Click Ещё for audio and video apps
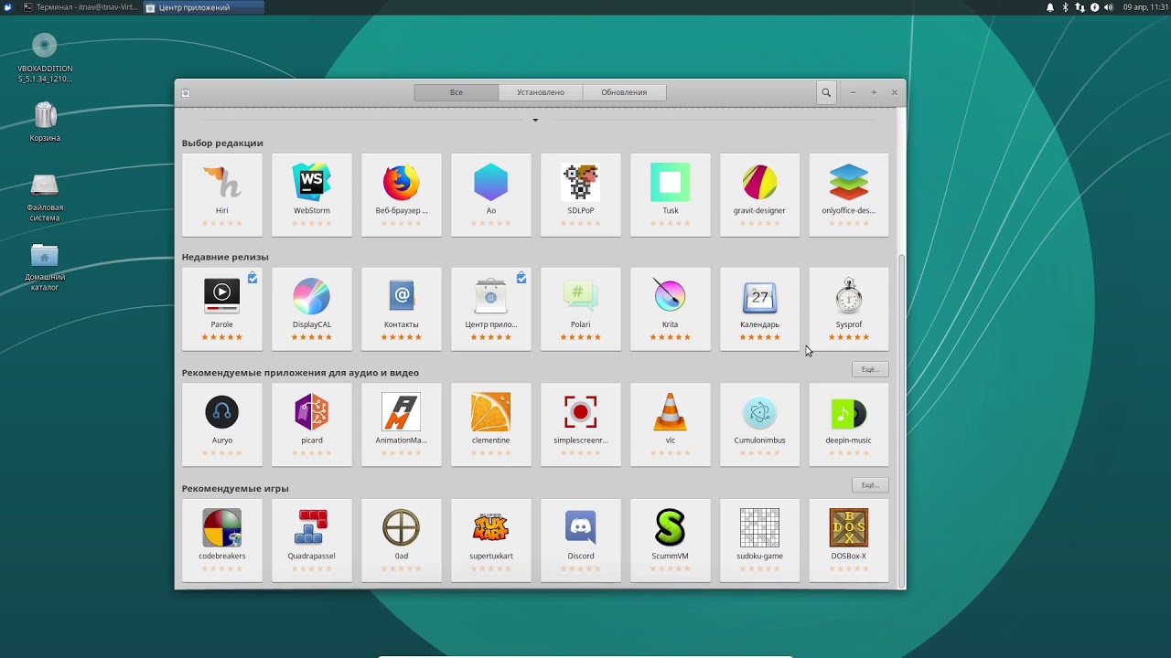Image resolution: width=1171 pixels, height=658 pixels. (870, 369)
